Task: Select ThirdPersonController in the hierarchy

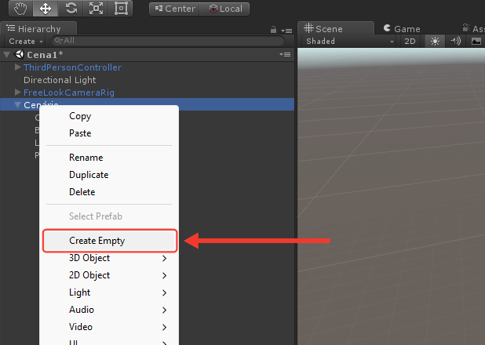Action: tap(72, 67)
